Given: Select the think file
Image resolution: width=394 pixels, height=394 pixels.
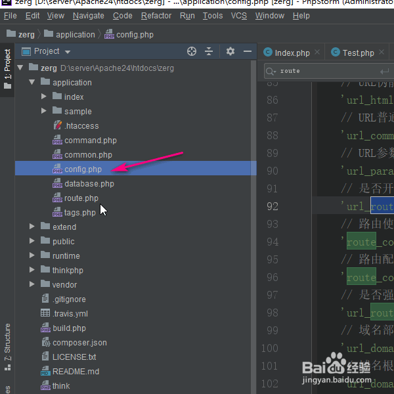Looking at the screenshot, I should pos(55,385).
